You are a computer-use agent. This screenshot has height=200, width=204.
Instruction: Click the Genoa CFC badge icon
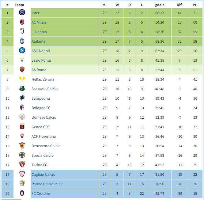click(x=22, y=127)
